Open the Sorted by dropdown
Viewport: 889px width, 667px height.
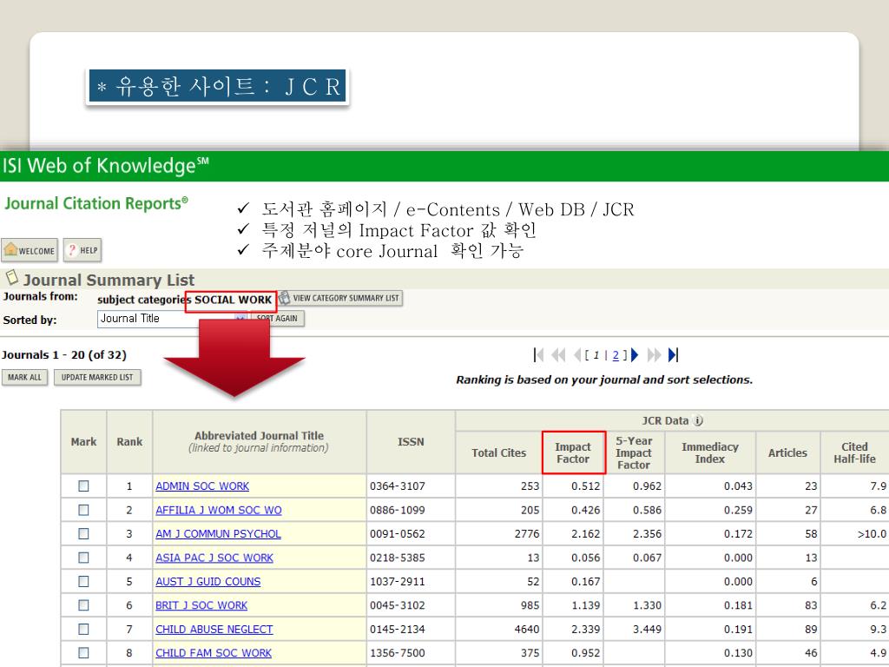(173, 319)
